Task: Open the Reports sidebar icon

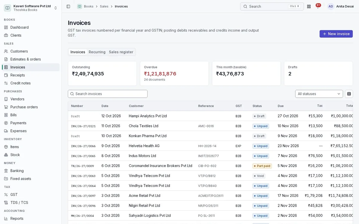Action: click(x=6, y=219)
